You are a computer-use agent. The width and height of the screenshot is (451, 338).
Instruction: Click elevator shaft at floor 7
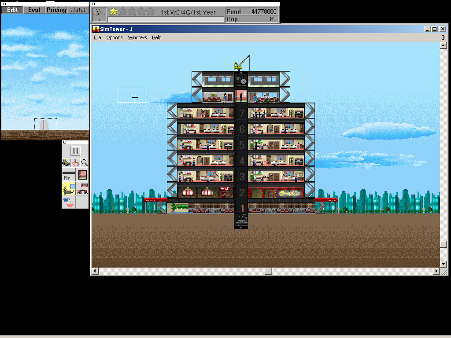[241, 113]
